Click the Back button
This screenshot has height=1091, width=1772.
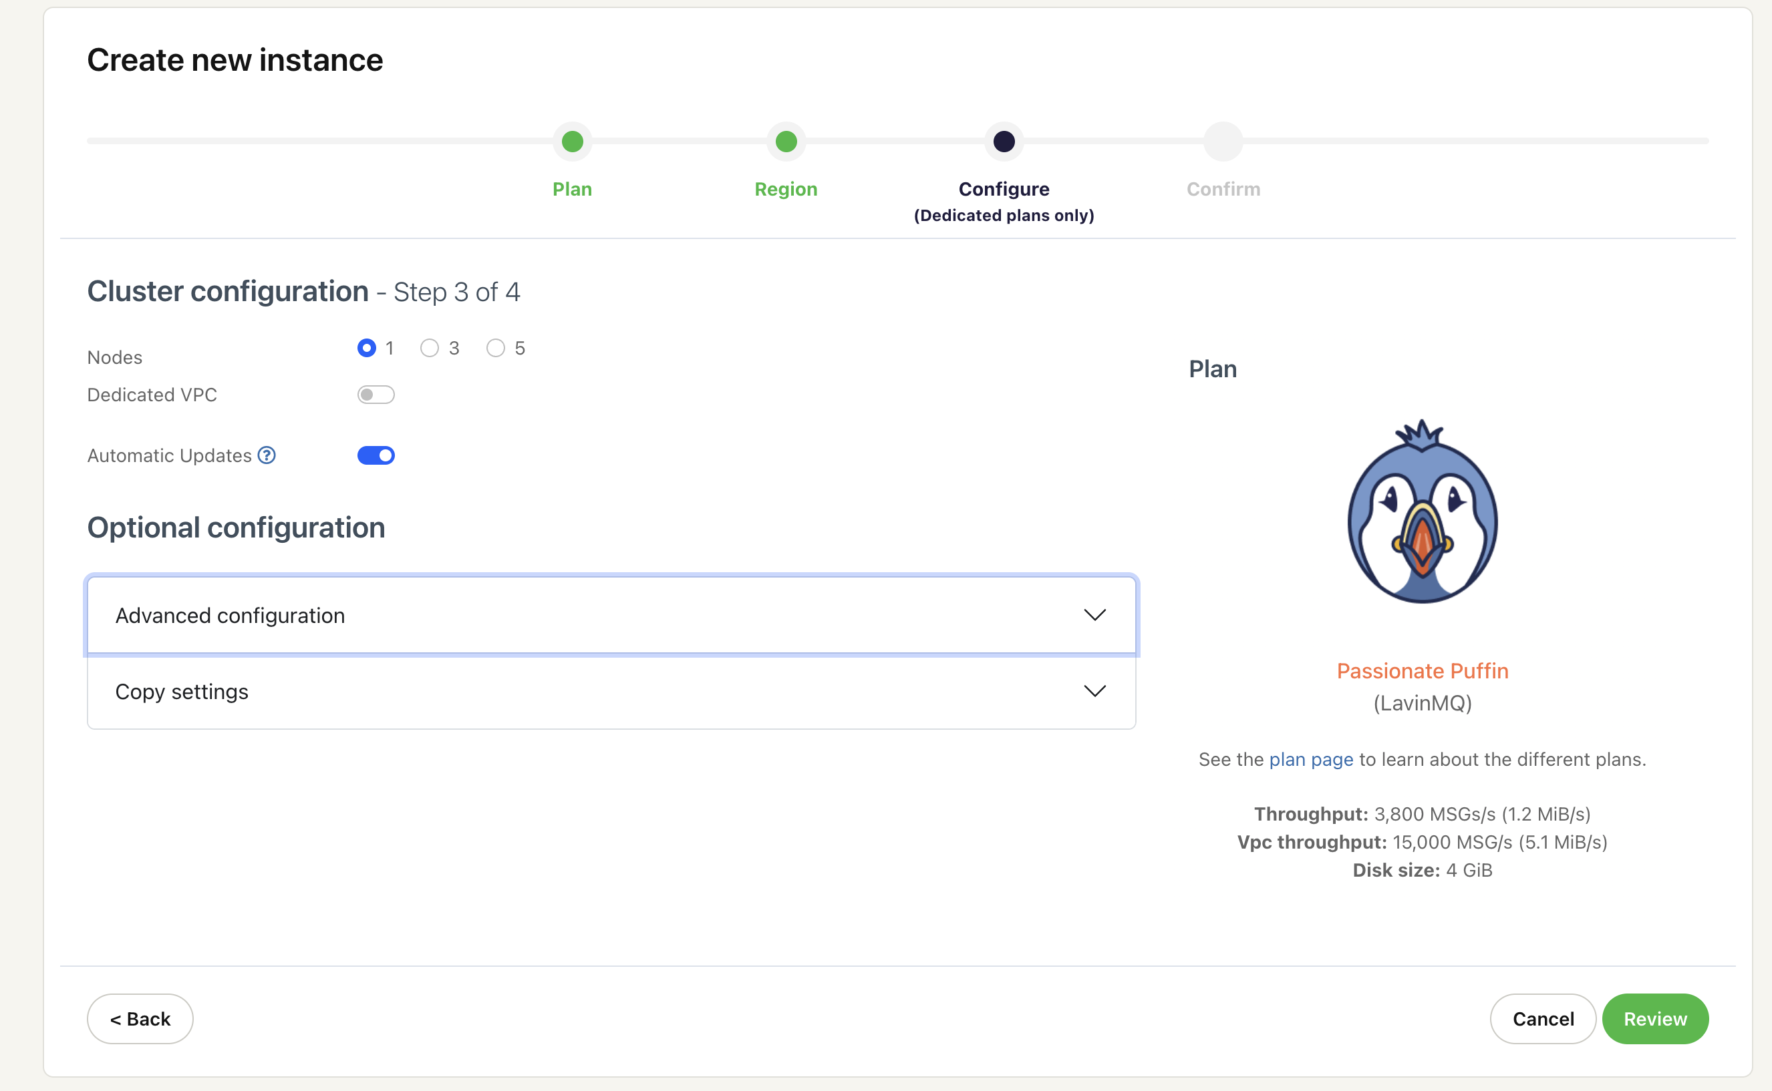click(140, 1019)
